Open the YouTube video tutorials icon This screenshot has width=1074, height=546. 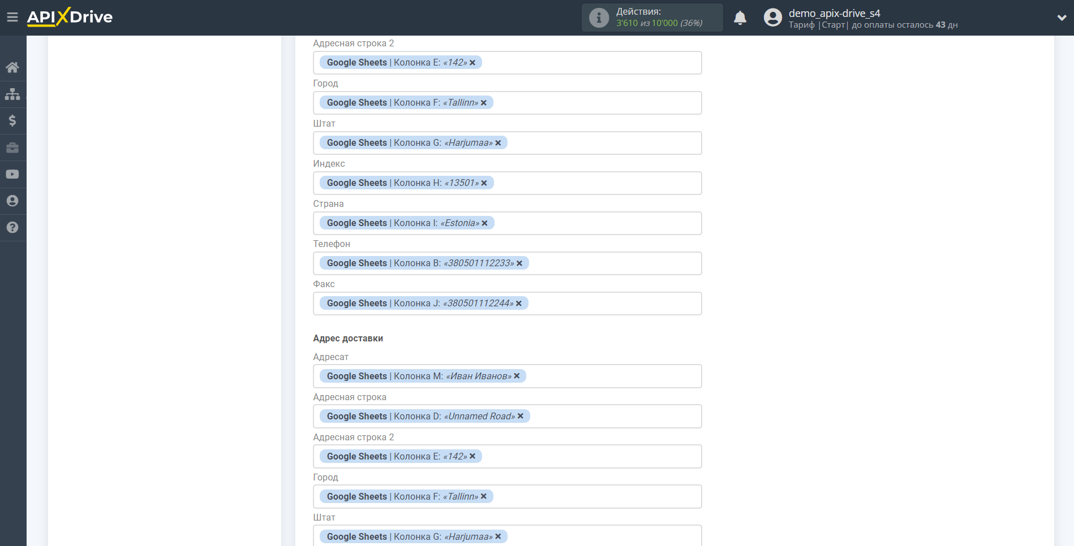pos(12,174)
